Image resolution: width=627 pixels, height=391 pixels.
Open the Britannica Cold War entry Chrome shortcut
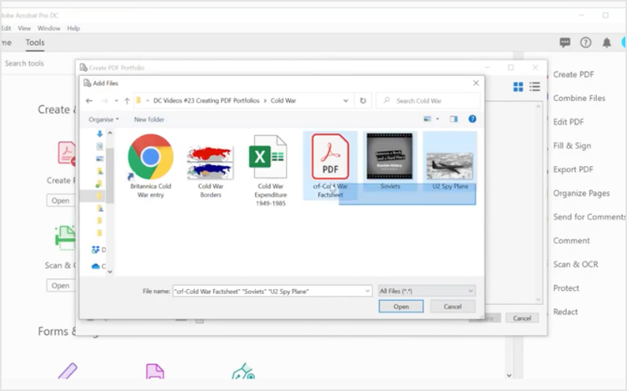(150, 166)
